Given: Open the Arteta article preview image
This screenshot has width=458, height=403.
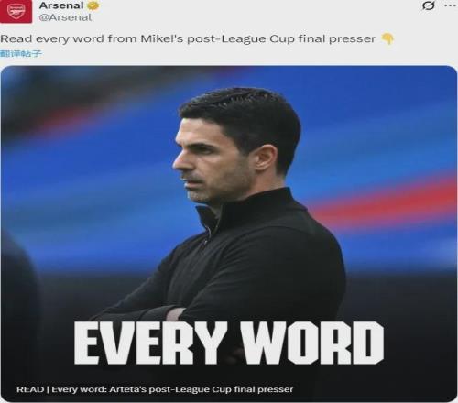Looking at the screenshot, I should [229, 234].
